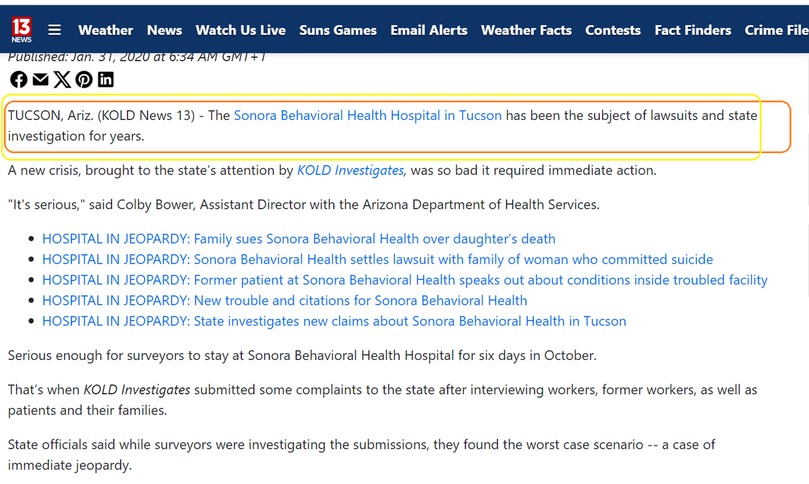Click 'Serious enough for surveyors' sentence
Screen dimensions: 809x484
[x=302, y=355]
